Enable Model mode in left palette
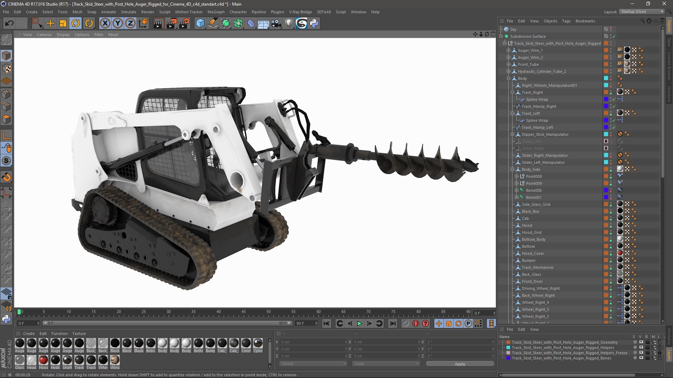This screenshot has width=673, height=378. (x=6, y=56)
